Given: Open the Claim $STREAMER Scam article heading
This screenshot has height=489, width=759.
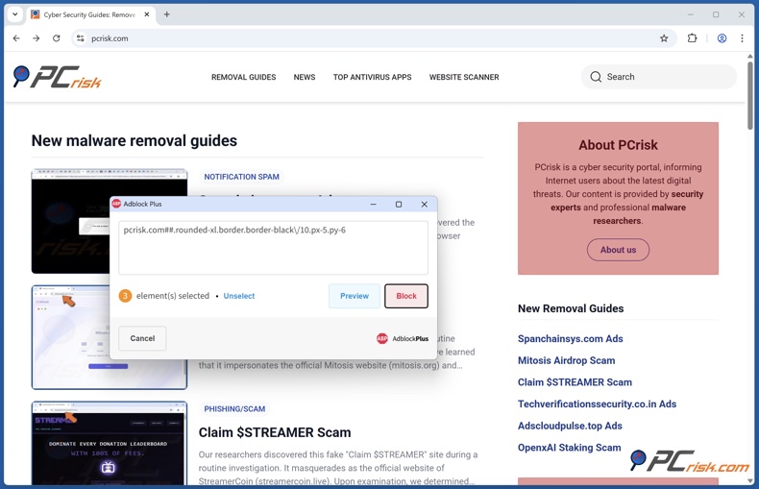Looking at the screenshot, I should 275,432.
